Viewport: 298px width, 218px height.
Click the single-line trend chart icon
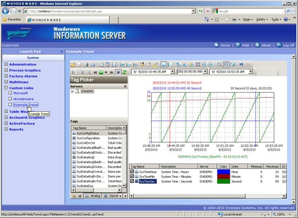click(129, 64)
